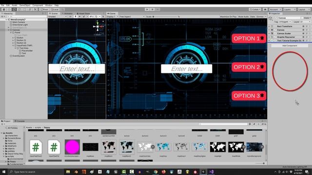Open the Account dropdown
312x175 pixels.
tap(275, 9)
